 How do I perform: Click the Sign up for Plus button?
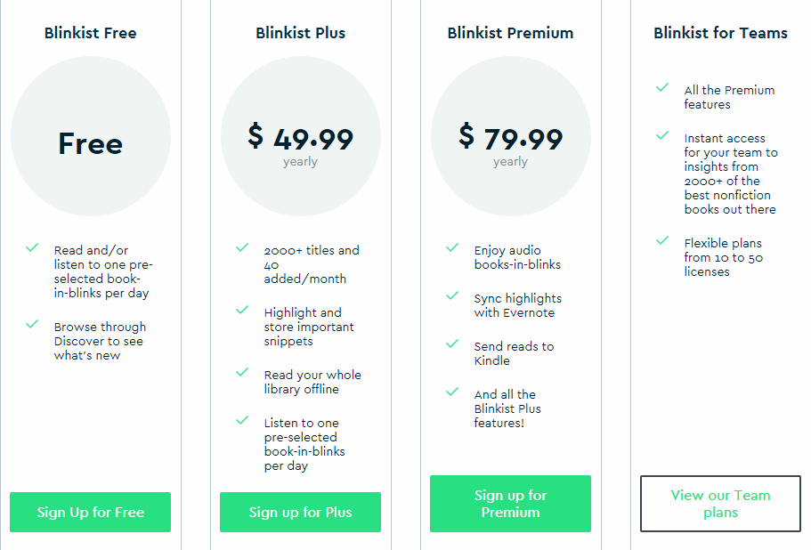point(301,512)
